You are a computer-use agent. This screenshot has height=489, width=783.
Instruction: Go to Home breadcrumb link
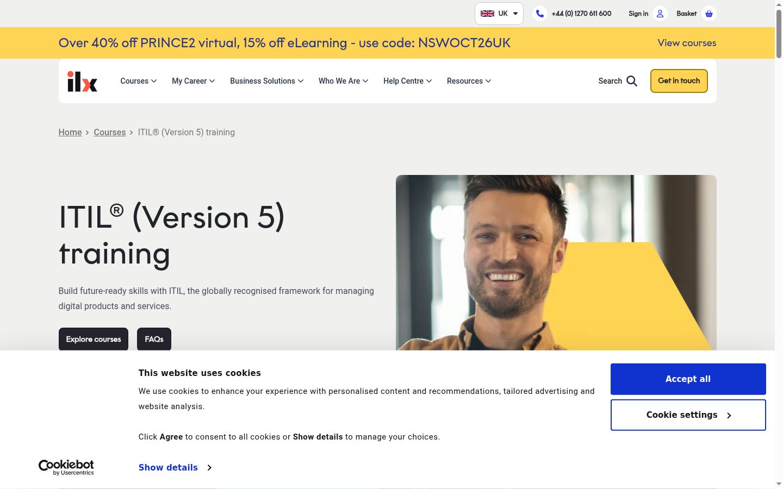pyautogui.click(x=70, y=132)
